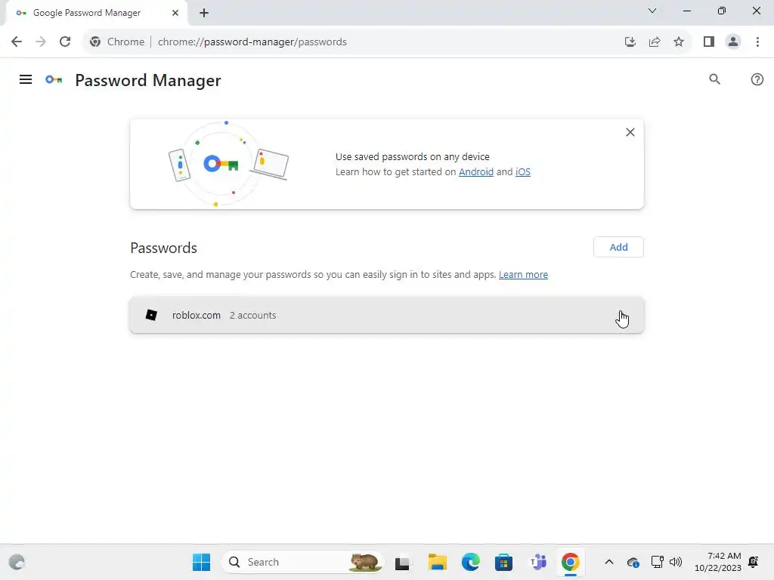Viewport: 774px width, 580px height.
Task: Open the Chrome three-dot menu
Action: point(757,42)
